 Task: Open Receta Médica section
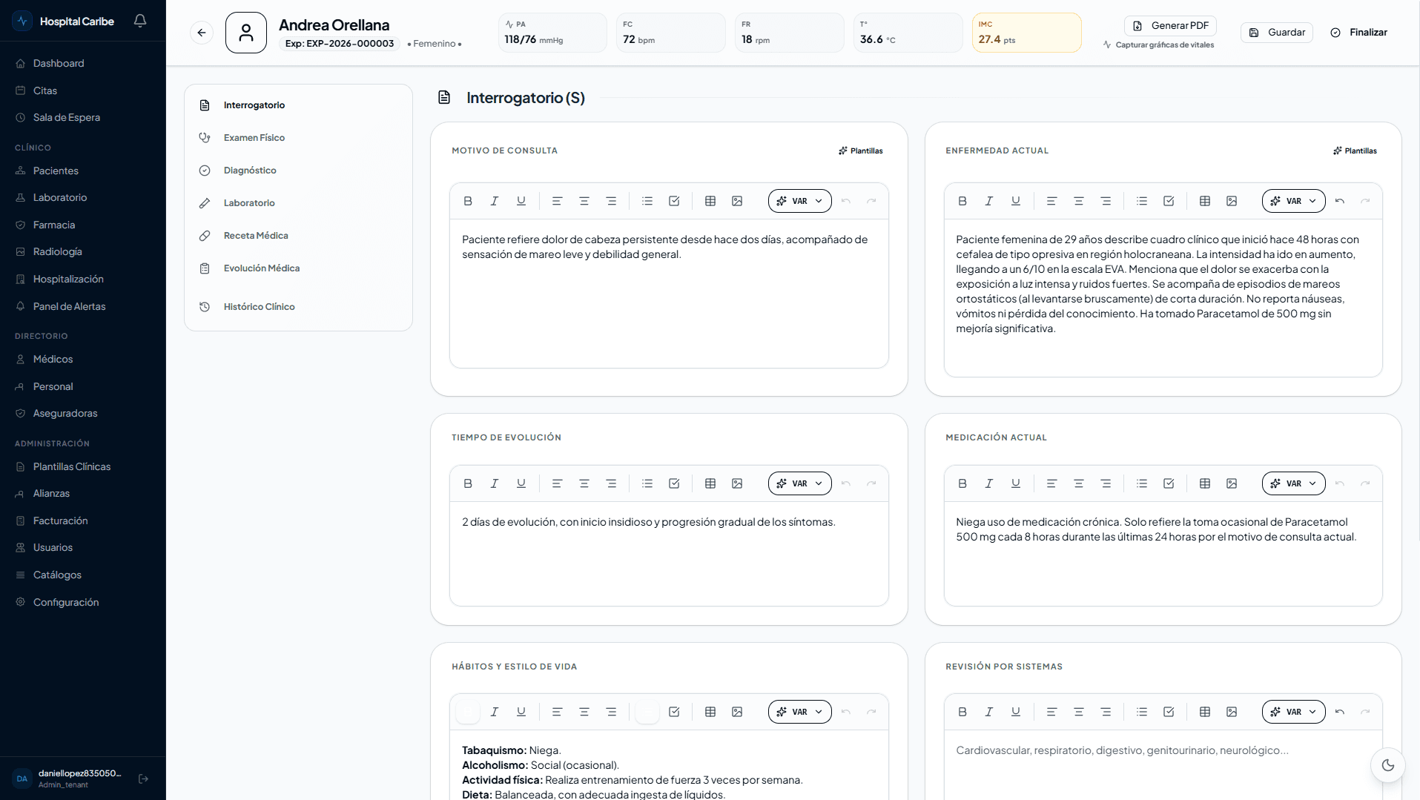point(298,236)
